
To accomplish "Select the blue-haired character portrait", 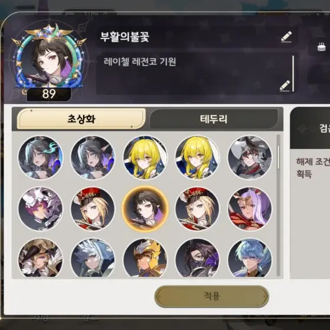I will pos(250,258).
